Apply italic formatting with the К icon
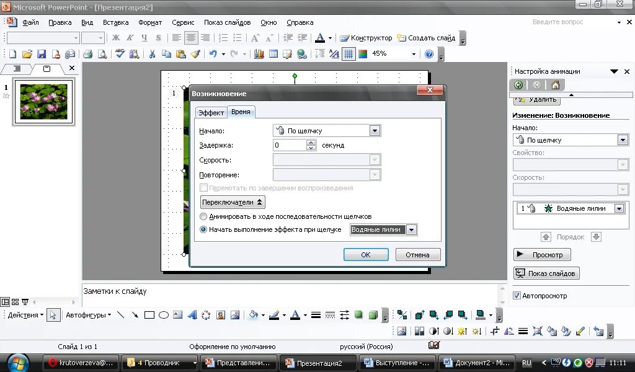This screenshot has width=635, height=372. tap(130, 38)
